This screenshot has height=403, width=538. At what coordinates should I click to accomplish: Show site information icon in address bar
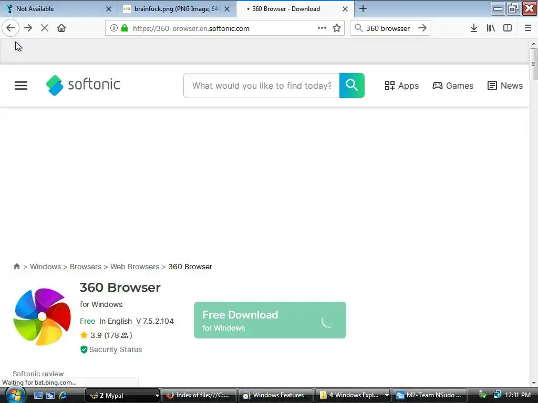(x=113, y=28)
